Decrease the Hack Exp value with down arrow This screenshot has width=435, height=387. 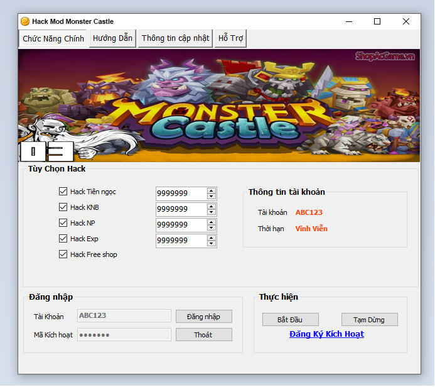tap(212, 244)
